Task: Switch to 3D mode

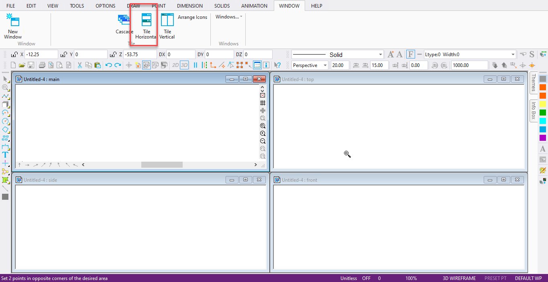Action: click(x=184, y=65)
